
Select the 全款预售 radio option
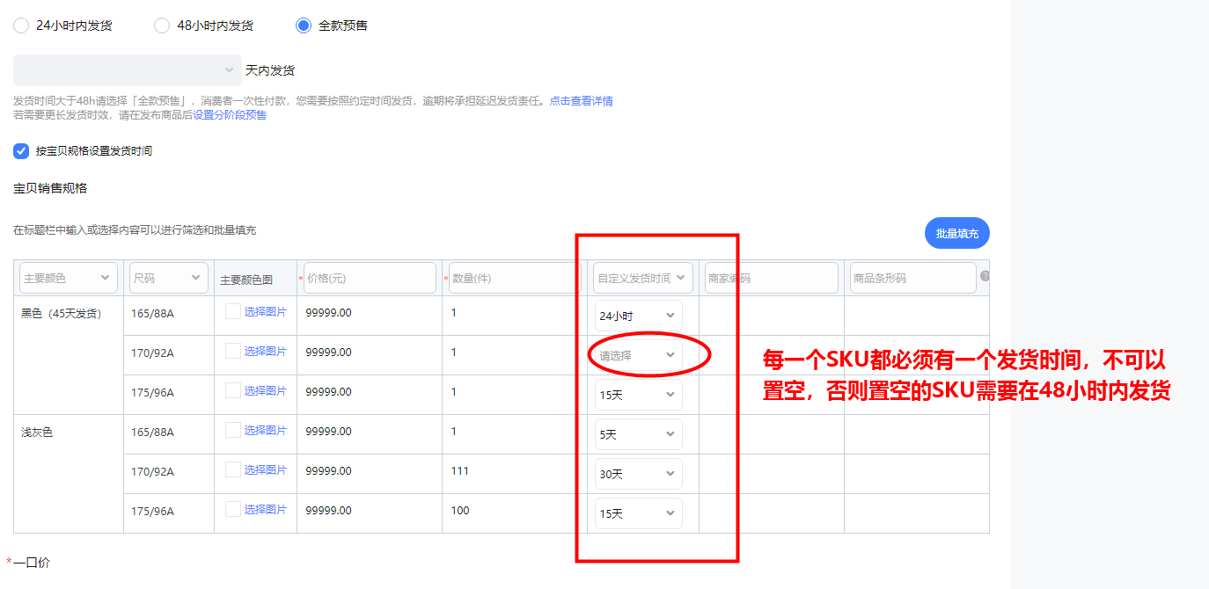[304, 25]
